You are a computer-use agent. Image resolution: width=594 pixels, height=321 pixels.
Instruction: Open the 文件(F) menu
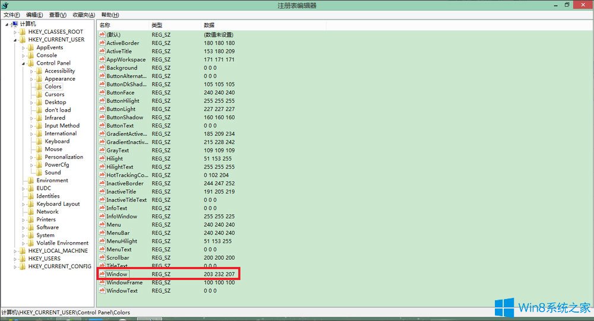[11, 15]
